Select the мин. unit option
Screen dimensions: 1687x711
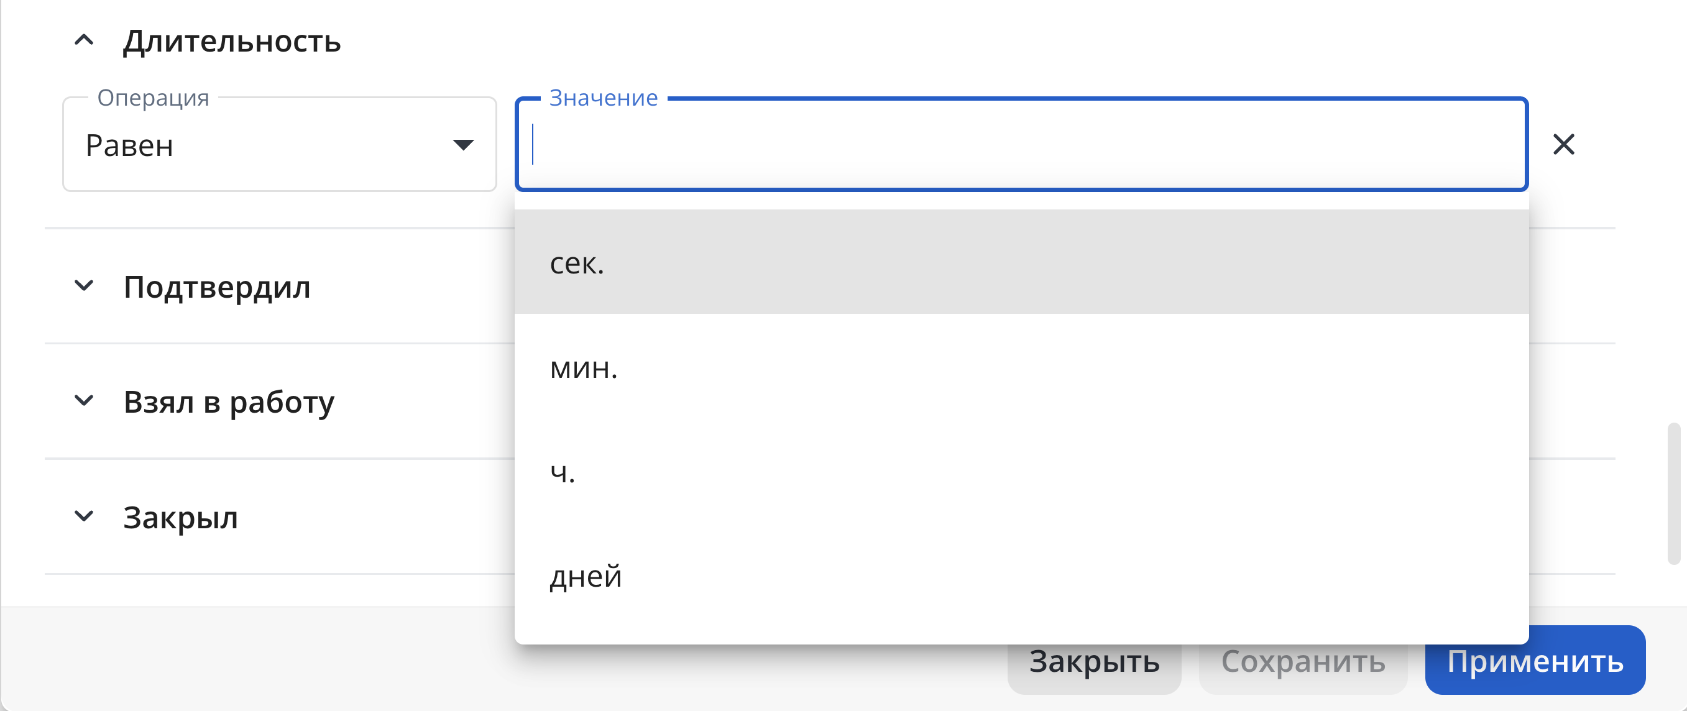(x=1022, y=367)
